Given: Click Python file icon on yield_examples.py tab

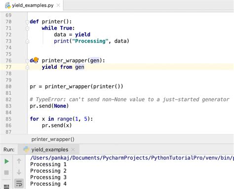Looking at the screenshot, I should [x=8, y=5].
